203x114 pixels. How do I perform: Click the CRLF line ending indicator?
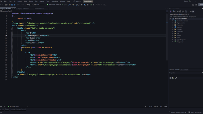pos(166,107)
